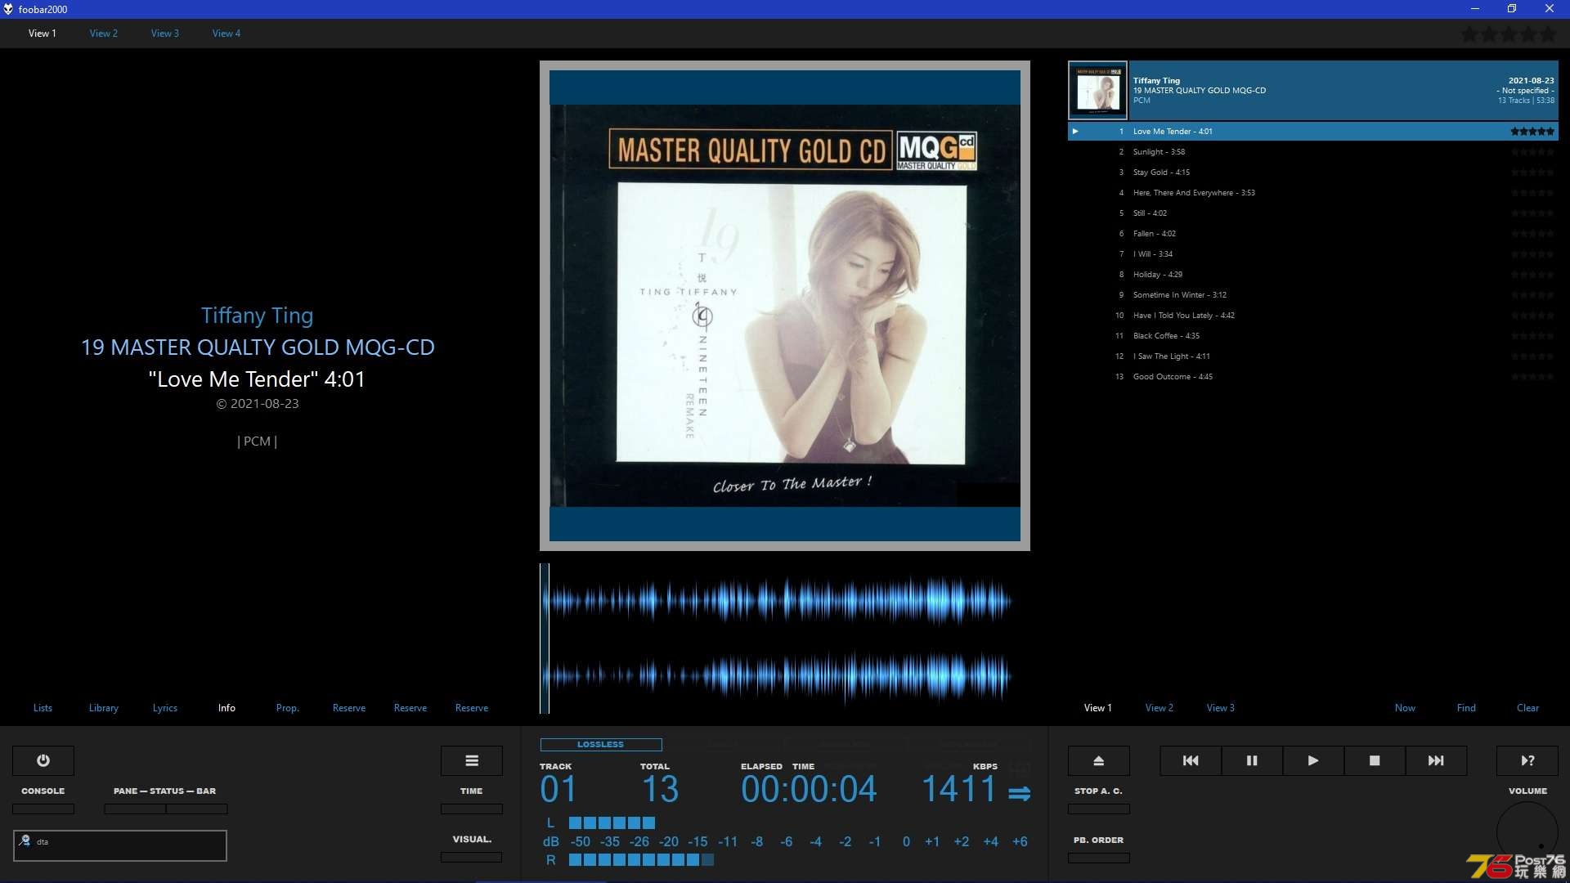Select View 1 tab at the top
The image size is (1570, 883).
tap(43, 34)
